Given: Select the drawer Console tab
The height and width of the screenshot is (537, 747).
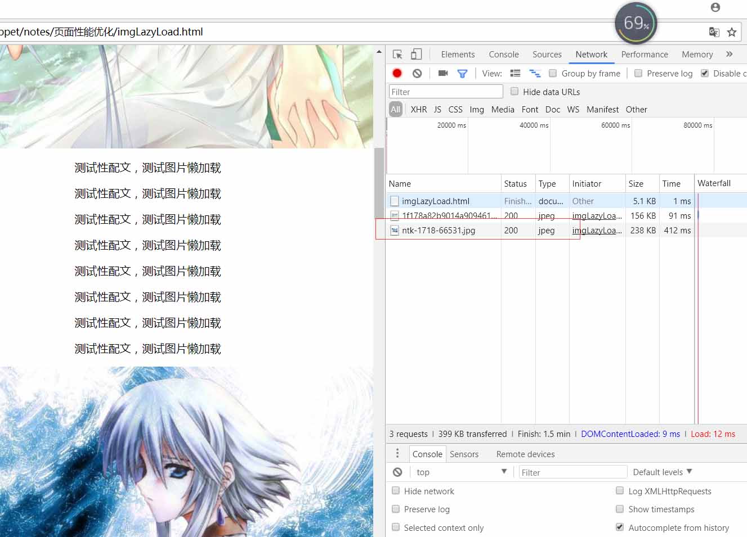Looking at the screenshot, I should click(427, 454).
